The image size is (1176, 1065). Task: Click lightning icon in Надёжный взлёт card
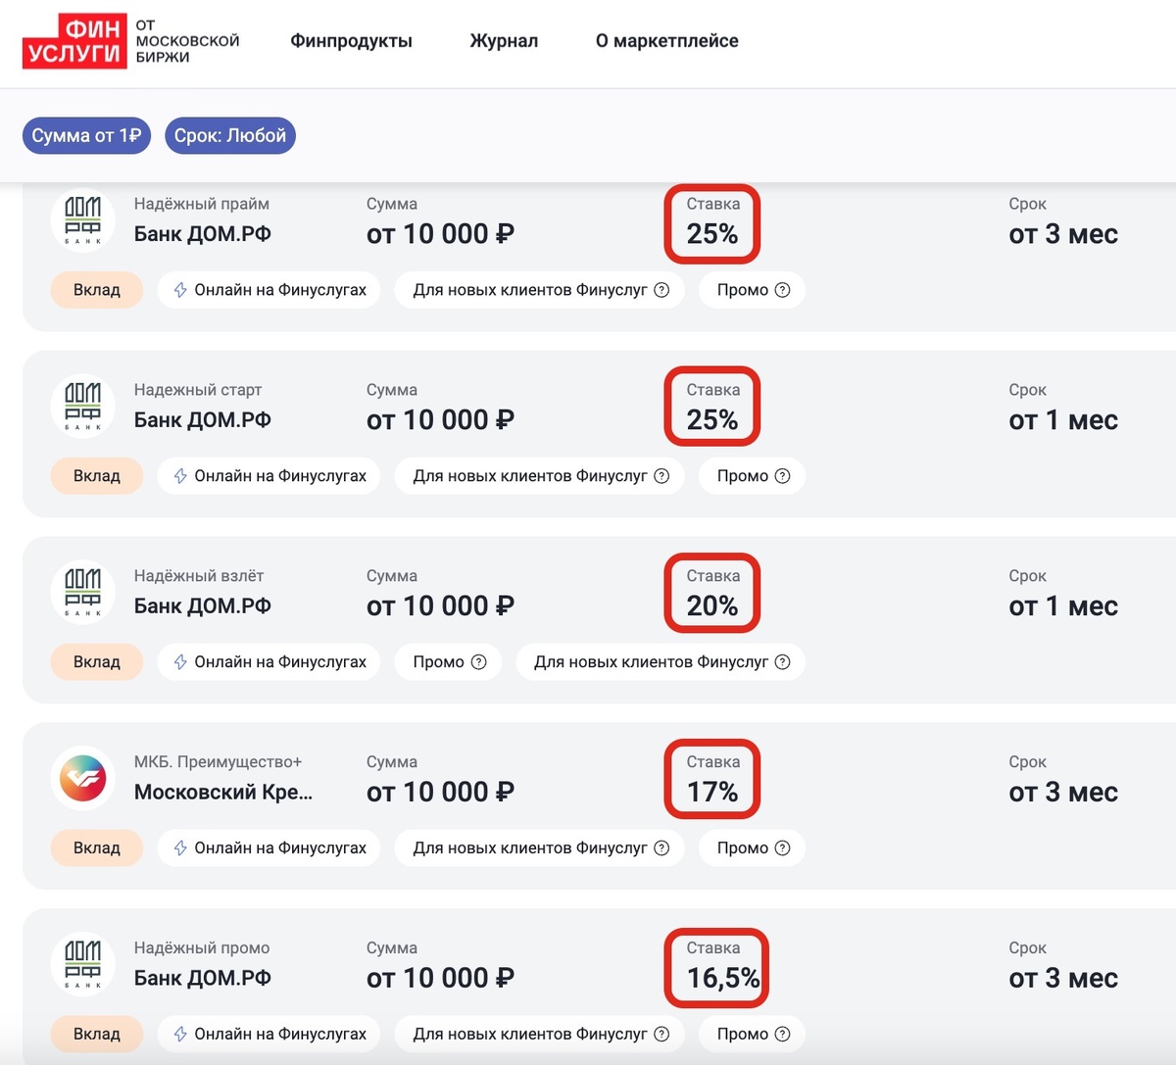(180, 662)
